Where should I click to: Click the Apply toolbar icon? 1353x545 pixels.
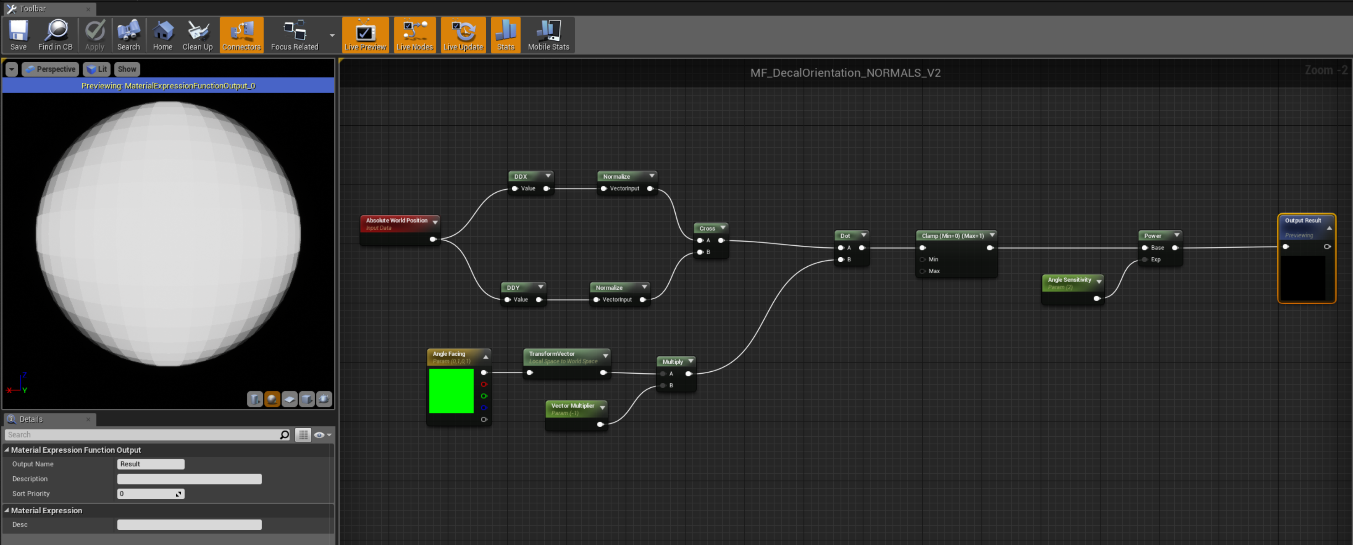95,34
